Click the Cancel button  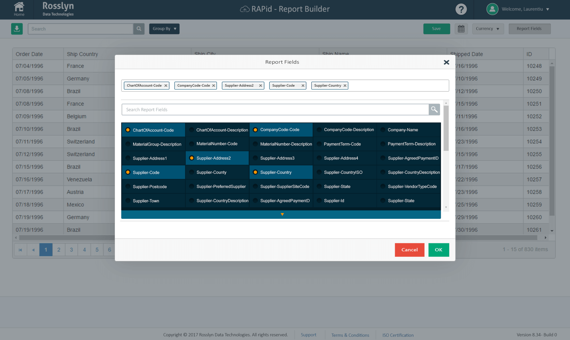click(409, 250)
